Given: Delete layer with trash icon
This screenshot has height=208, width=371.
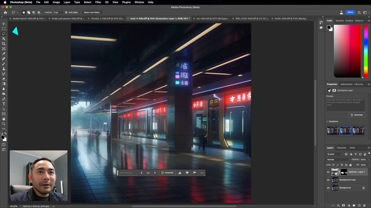Looking at the screenshot, I should pos(365,206).
